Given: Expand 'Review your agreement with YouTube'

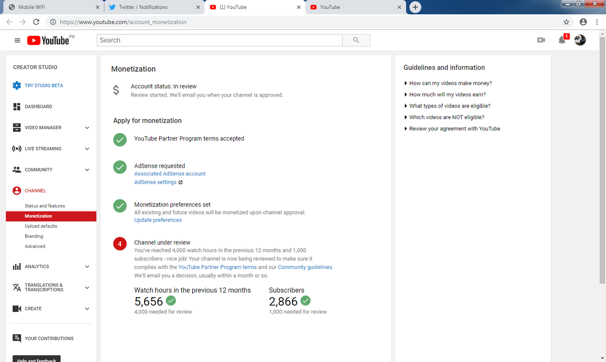Looking at the screenshot, I should (452, 129).
